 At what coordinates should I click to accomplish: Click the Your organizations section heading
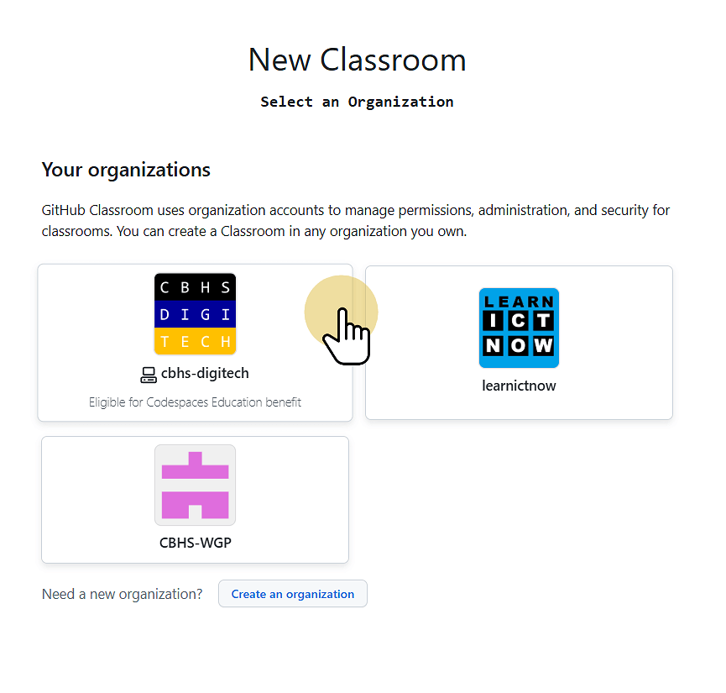(x=126, y=170)
